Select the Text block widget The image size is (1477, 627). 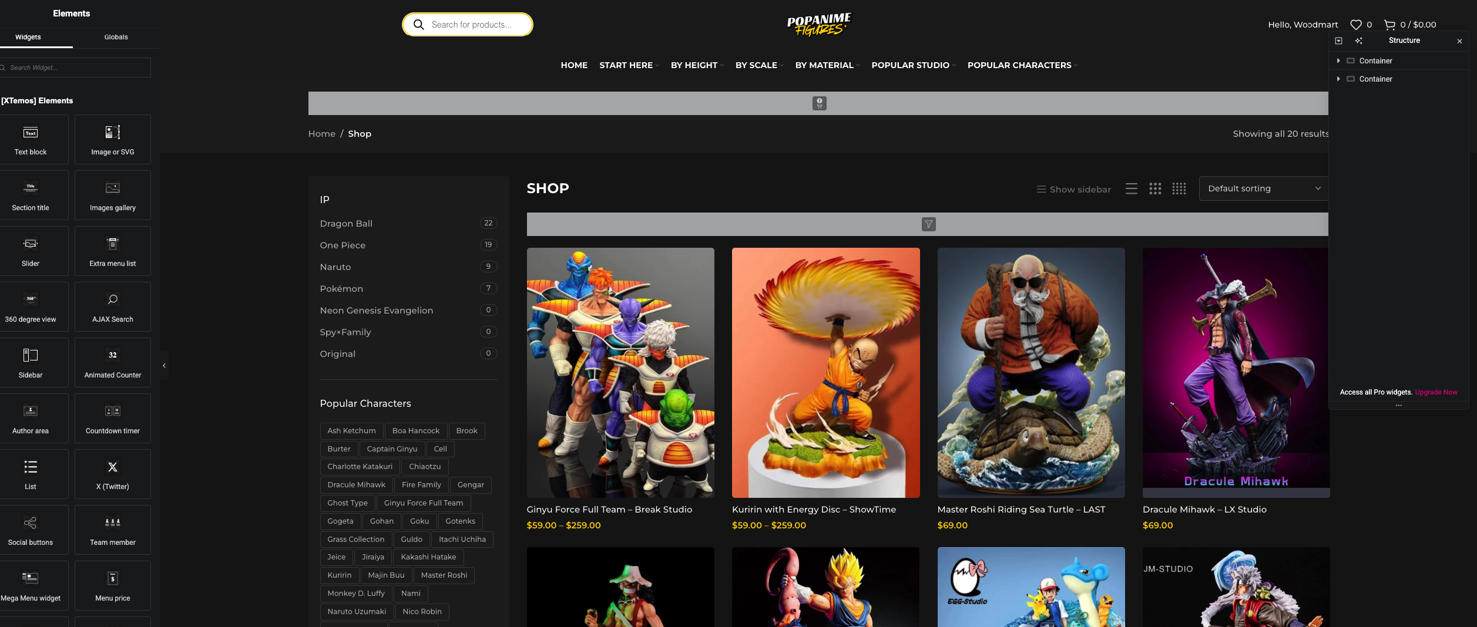[x=31, y=139]
